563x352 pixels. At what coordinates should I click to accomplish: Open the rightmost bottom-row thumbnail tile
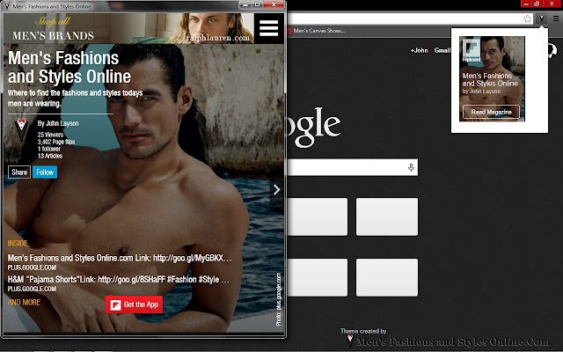pyautogui.click(x=387, y=278)
